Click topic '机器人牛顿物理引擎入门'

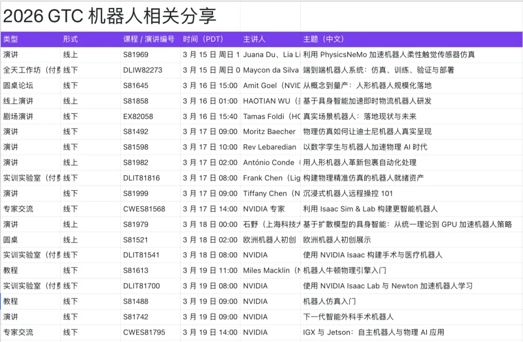click(x=345, y=271)
